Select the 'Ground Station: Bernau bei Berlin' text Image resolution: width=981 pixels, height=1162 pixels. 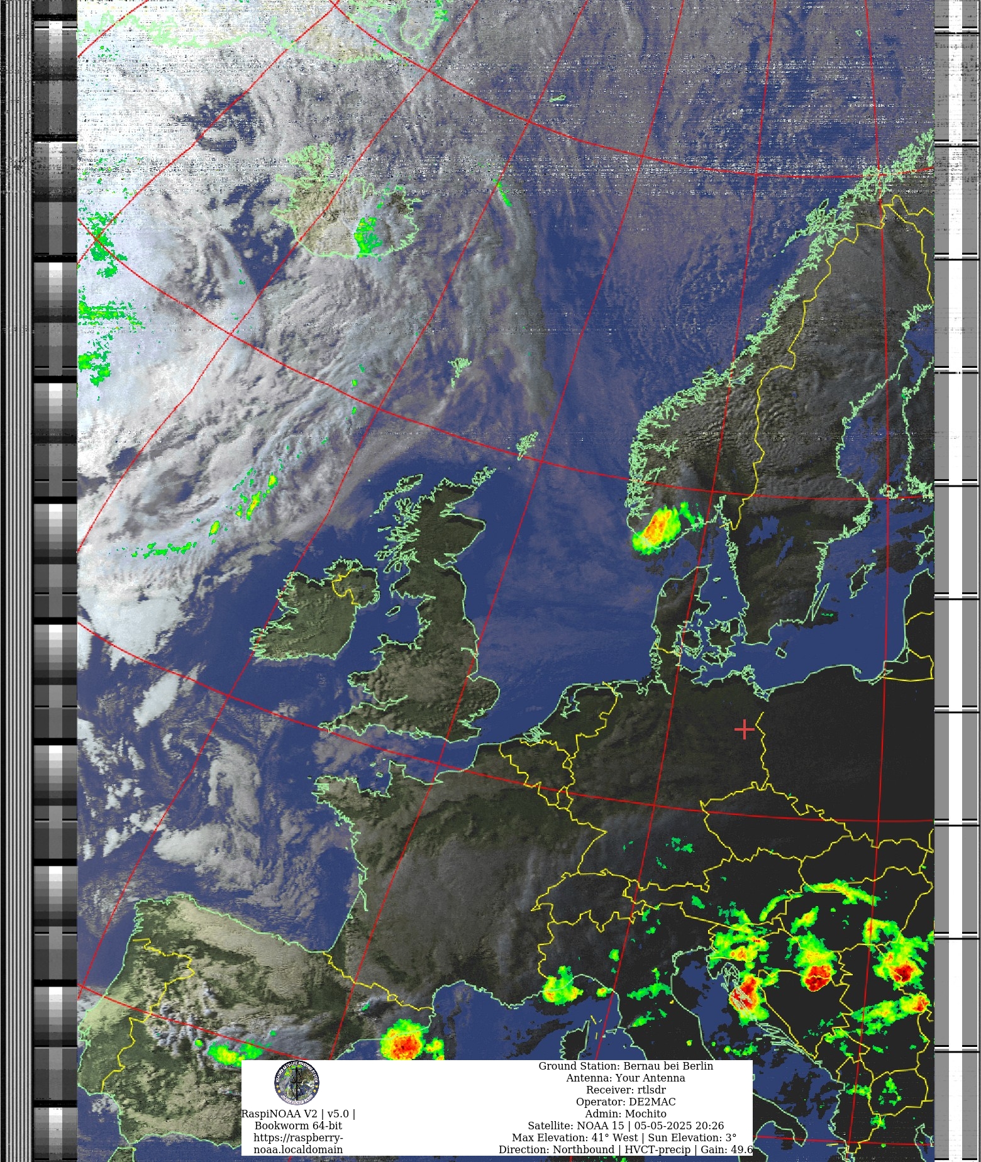[626, 1066]
